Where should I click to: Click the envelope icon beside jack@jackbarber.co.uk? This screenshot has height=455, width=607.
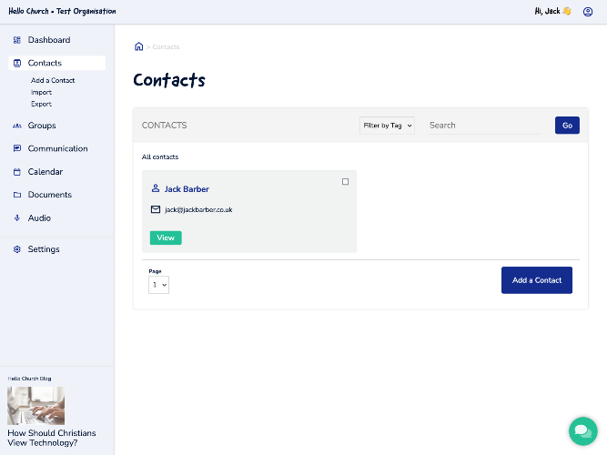pos(156,209)
